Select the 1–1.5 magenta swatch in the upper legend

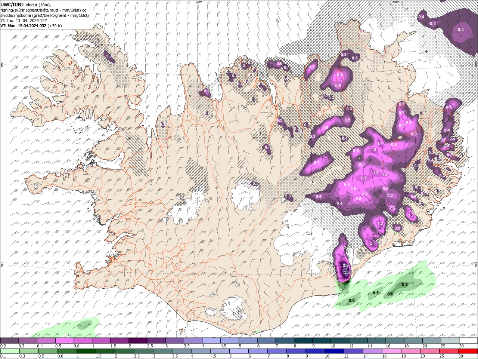(101, 341)
